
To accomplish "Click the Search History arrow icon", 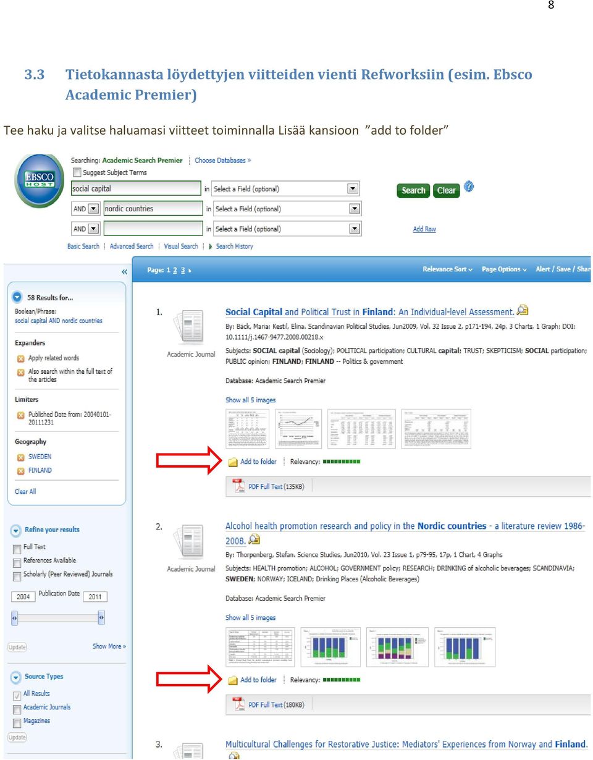I will [211, 246].
